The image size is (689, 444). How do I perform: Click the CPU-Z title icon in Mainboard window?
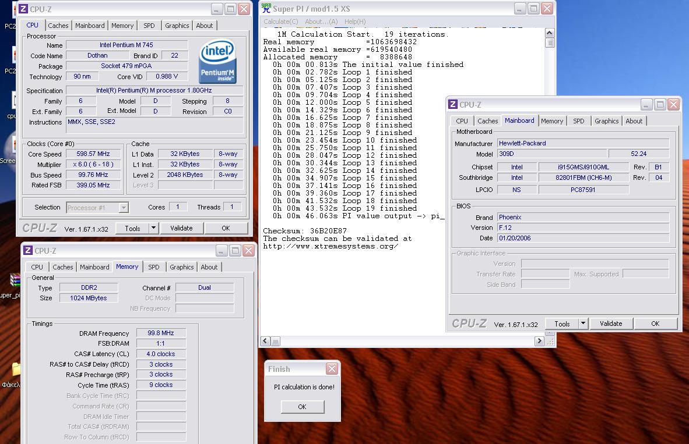(452, 104)
